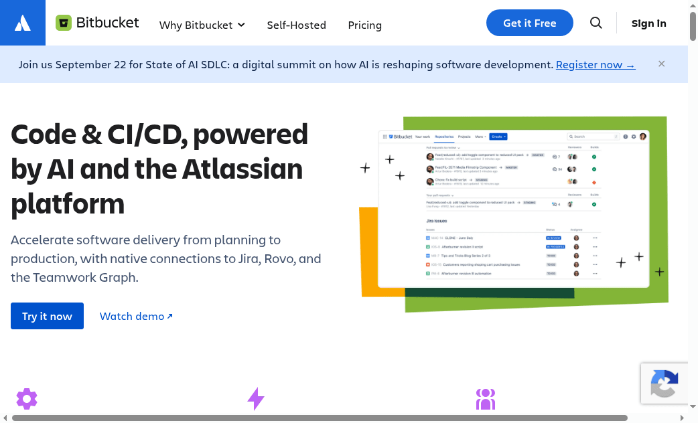Go to the Pricing page
The height and width of the screenshot is (423, 698).
[364, 25]
